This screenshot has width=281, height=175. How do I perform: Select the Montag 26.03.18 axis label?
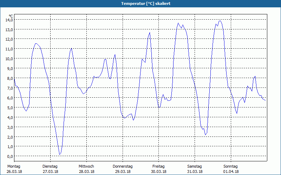pyautogui.click(x=14, y=169)
